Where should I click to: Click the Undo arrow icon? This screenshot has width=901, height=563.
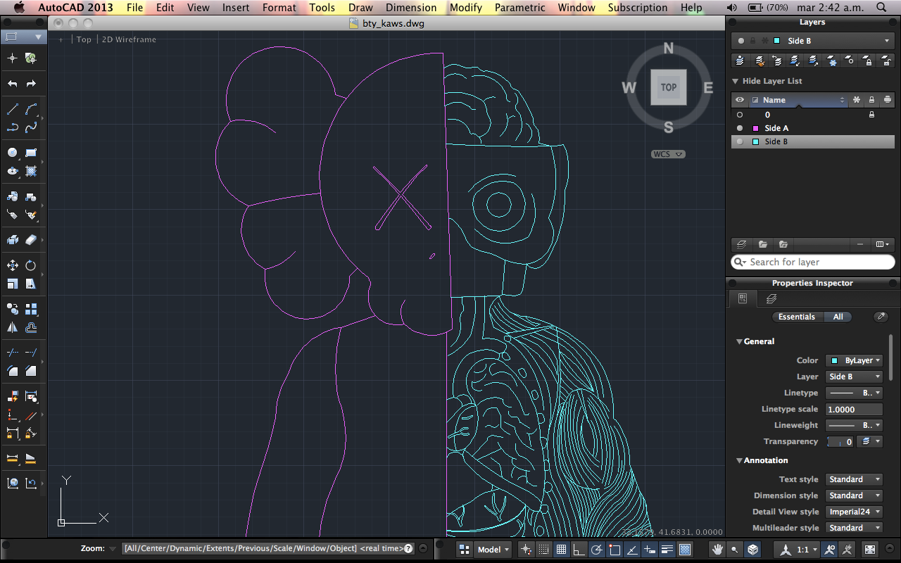tap(13, 84)
